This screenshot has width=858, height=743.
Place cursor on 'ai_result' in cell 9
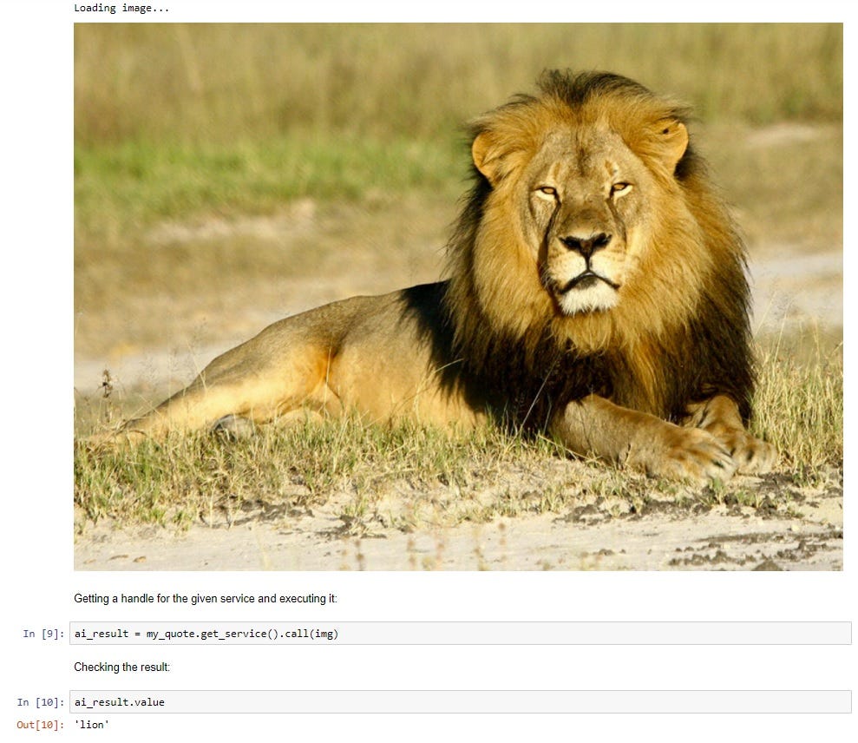point(102,634)
